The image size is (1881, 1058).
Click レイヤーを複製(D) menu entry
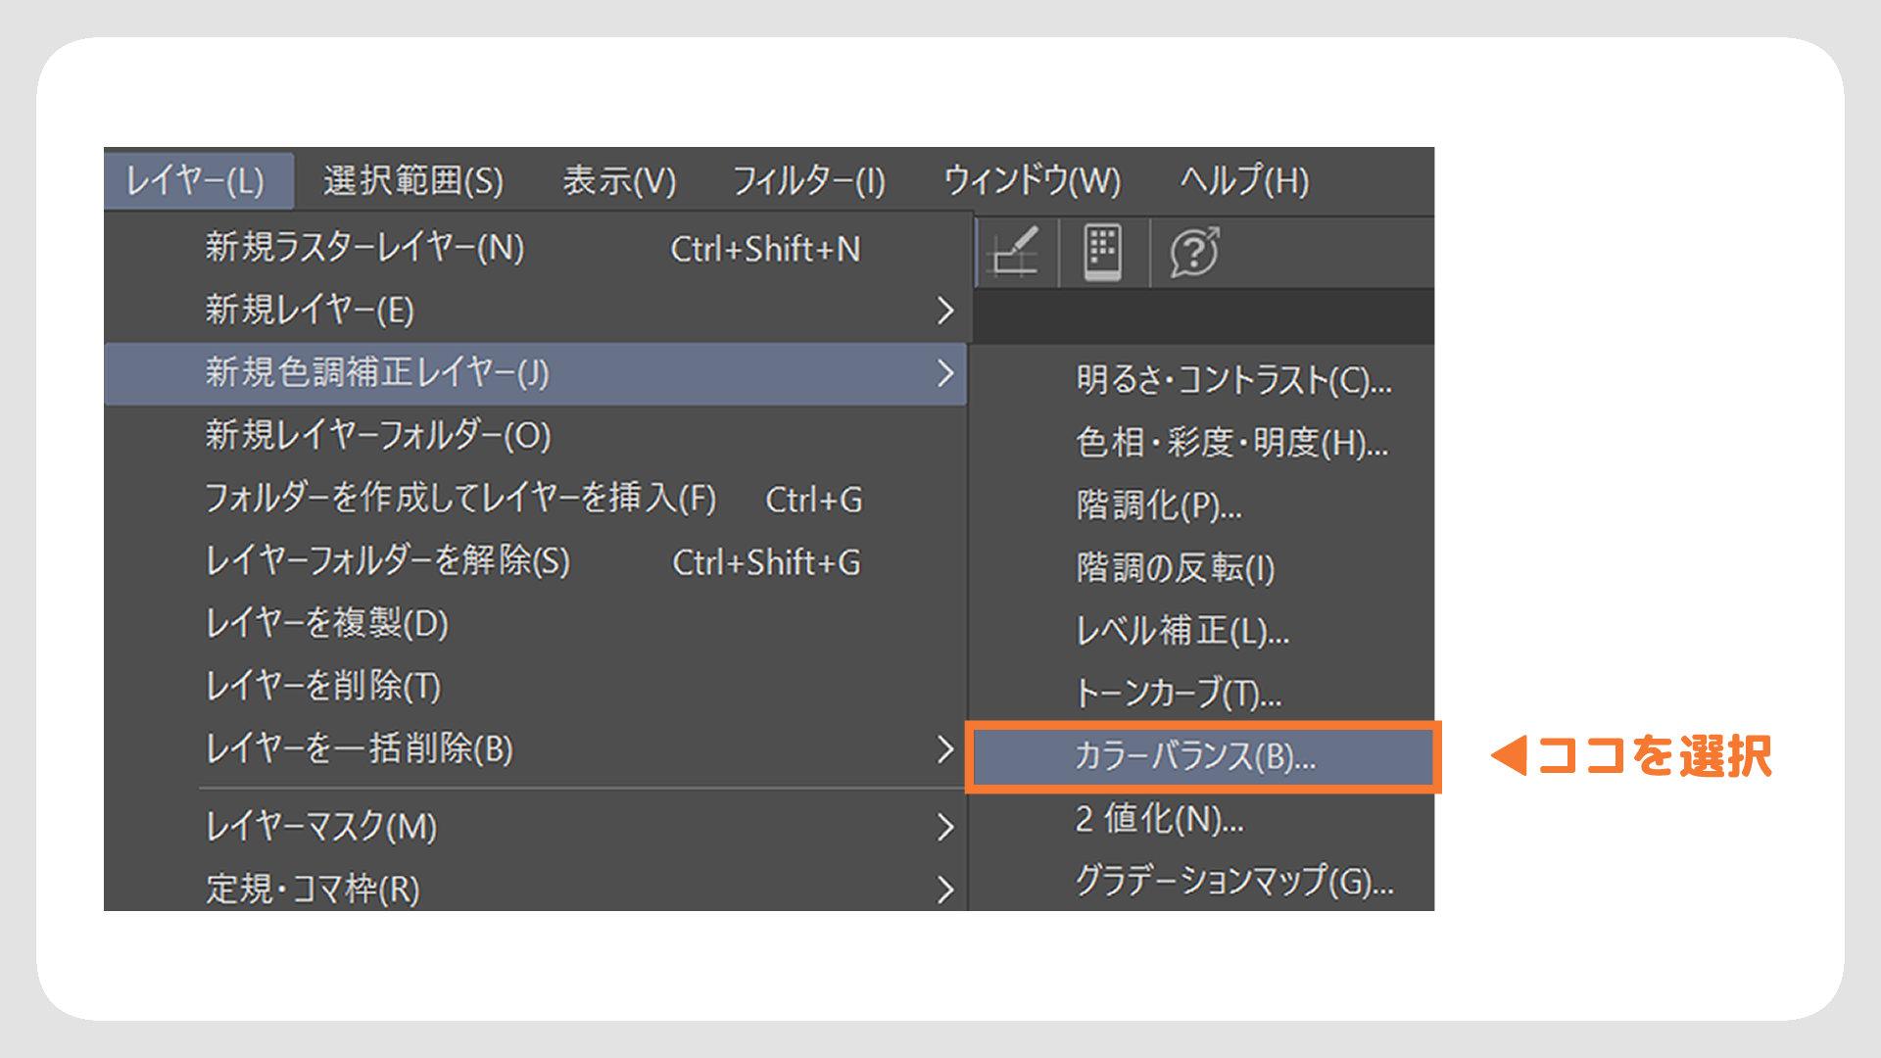coord(326,624)
